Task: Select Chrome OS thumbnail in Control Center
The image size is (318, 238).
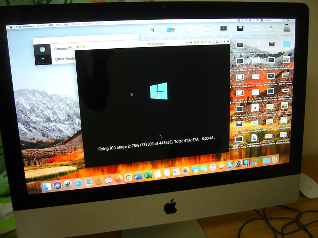Action: pyautogui.click(x=42, y=49)
